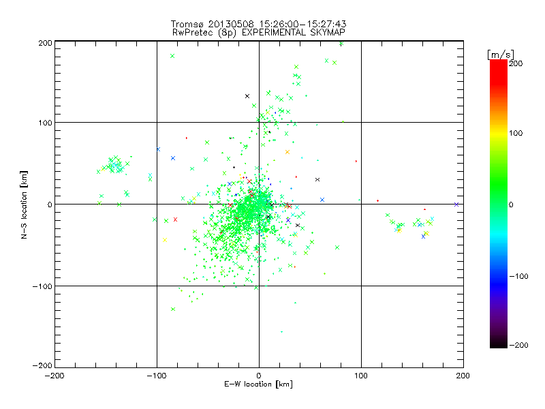
Task: Click the E-W axis -200 tick label
Action: coord(54,376)
